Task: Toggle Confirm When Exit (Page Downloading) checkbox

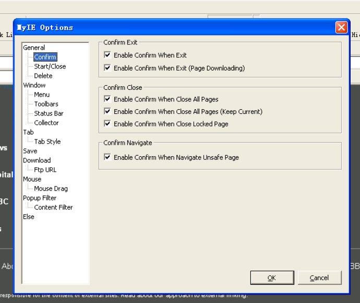Action: point(107,68)
